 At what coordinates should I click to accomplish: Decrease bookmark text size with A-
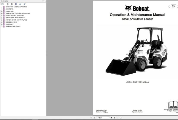point(24,4)
